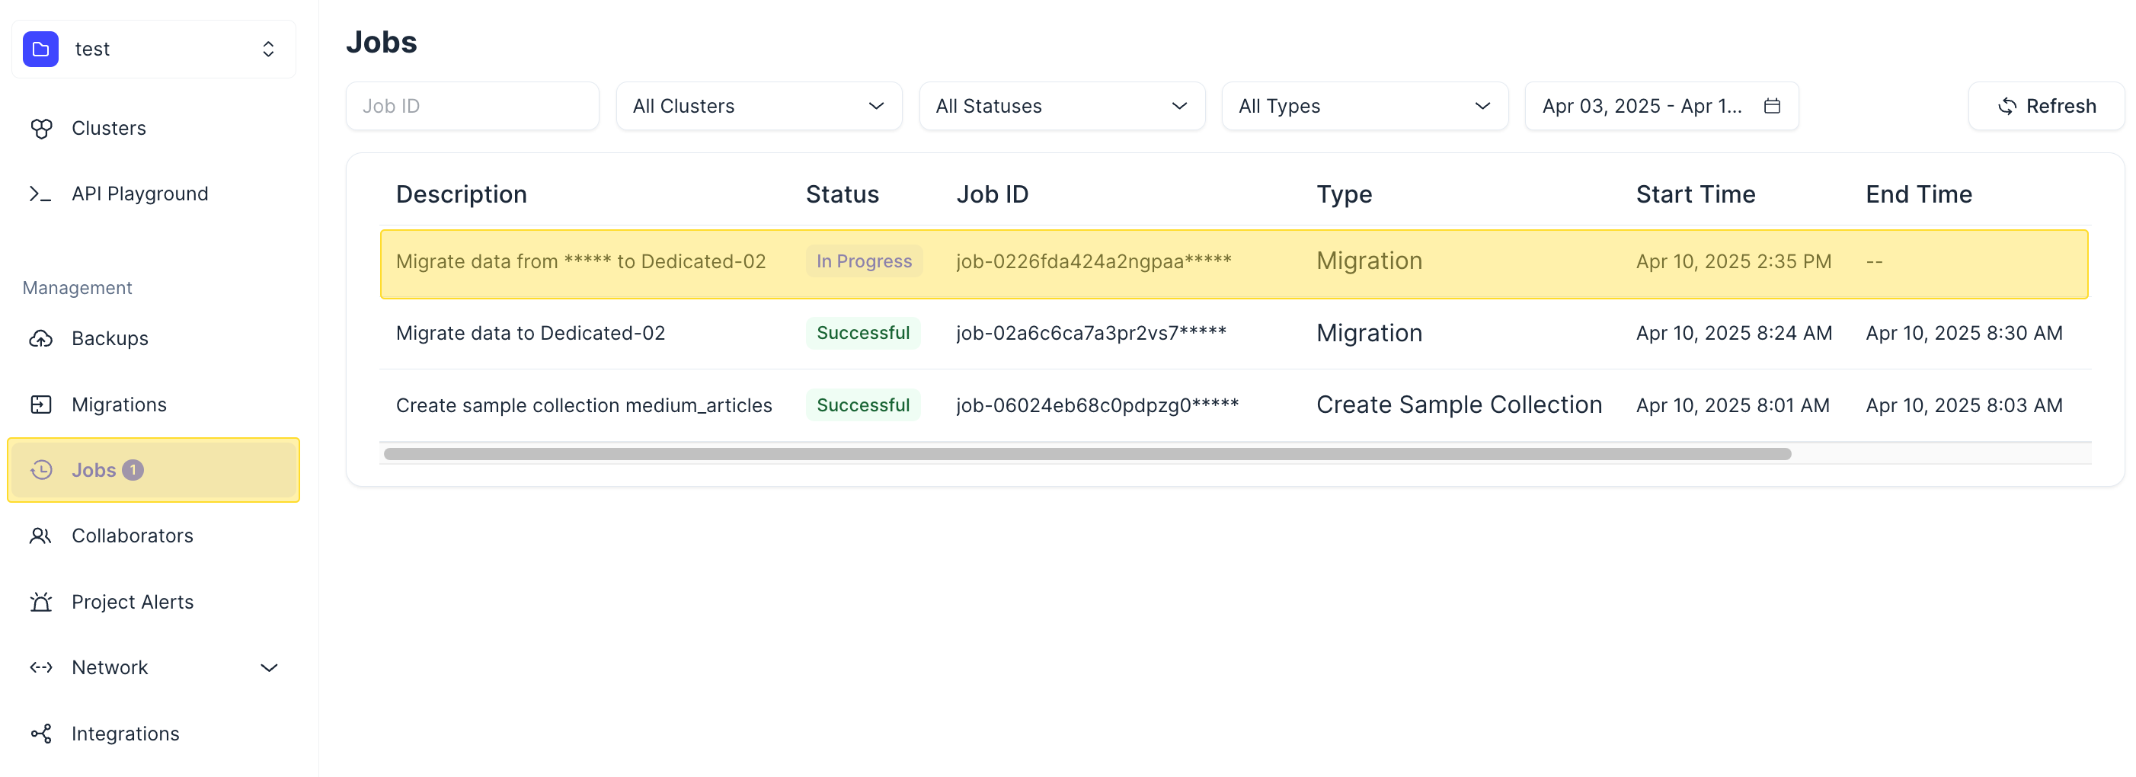Click the Collaborators people icon
Viewport: 2136px width, 777px height.
click(40, 536)
